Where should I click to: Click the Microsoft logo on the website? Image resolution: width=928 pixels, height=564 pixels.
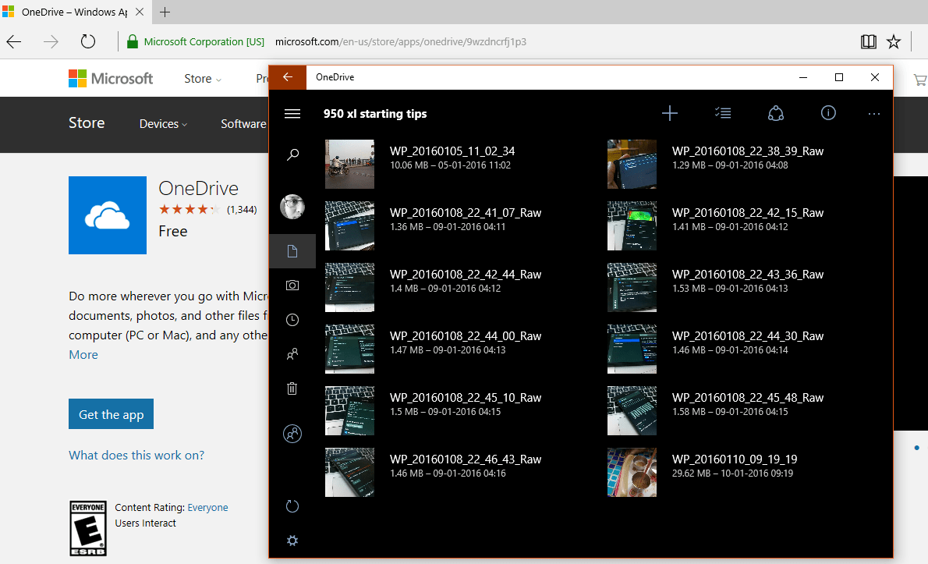111,78
